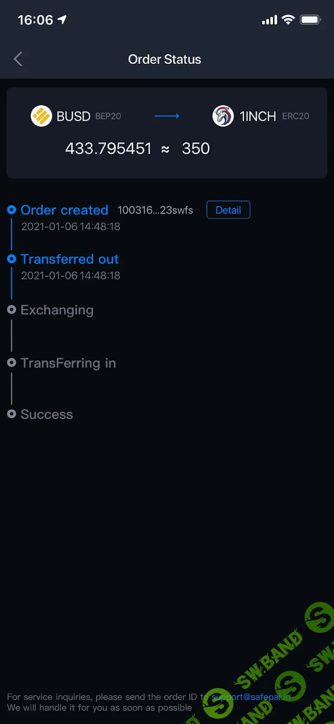The image size is (334, 724).
Task: Tap the ERC20 network label
Action: coord(296,116)
